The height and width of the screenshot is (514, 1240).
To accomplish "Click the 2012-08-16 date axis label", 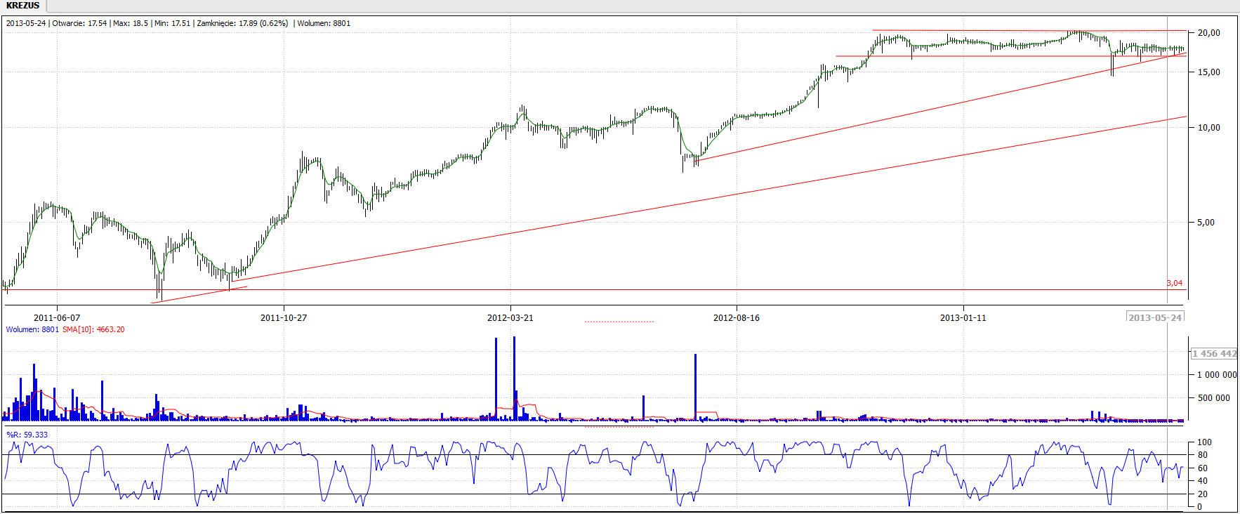I will point(737,318).
